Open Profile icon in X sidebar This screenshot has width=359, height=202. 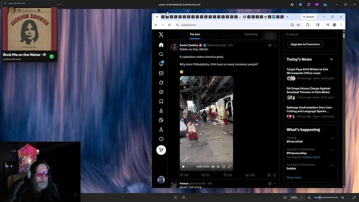(161, 130)
